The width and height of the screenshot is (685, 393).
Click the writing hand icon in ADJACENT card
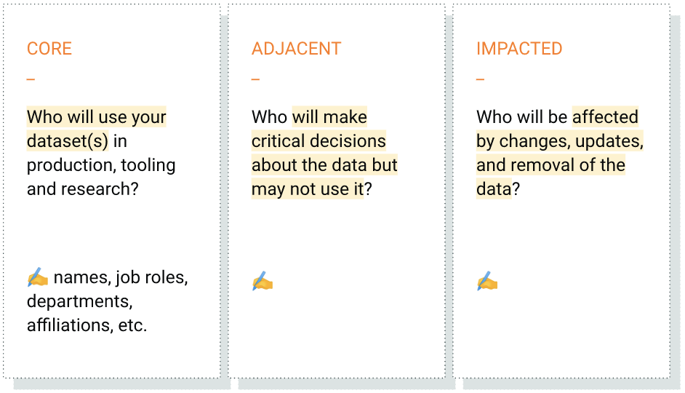pyautogui.click(x=262, y=282)
